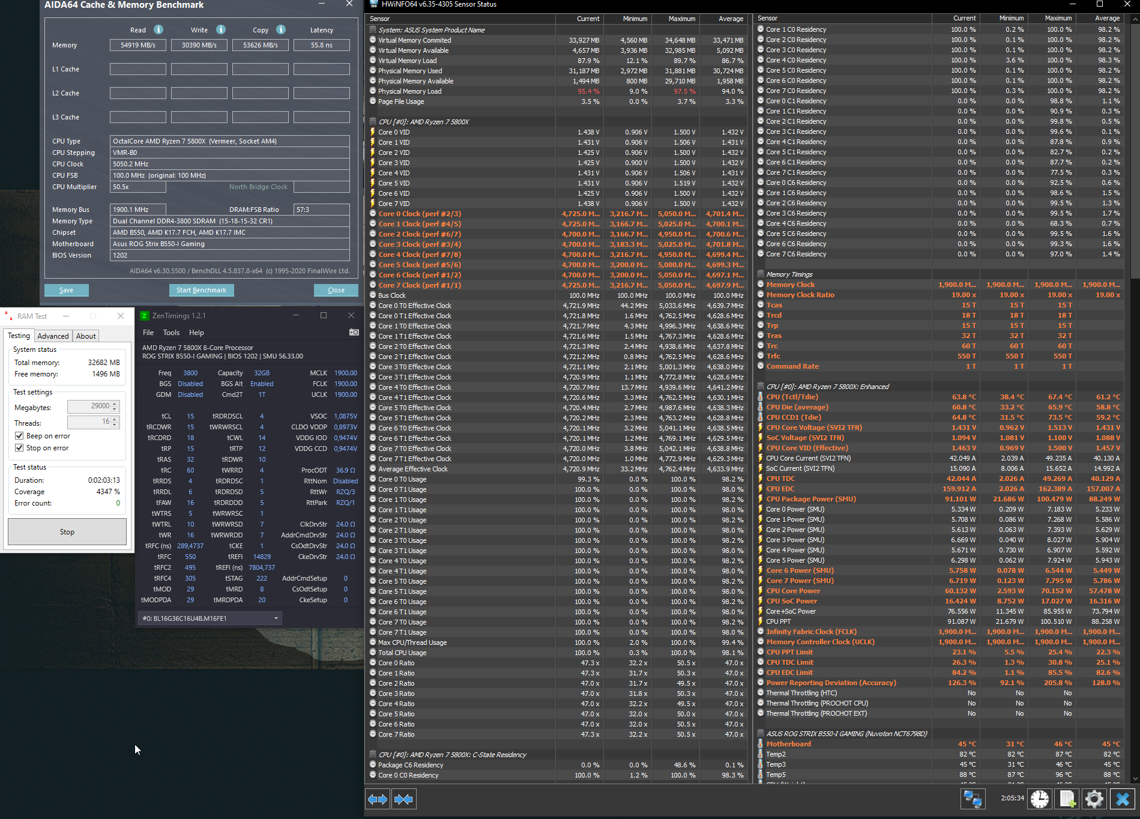Open the File menu in ZenTimings
The image size is (1140, 819).
[148, 333]
